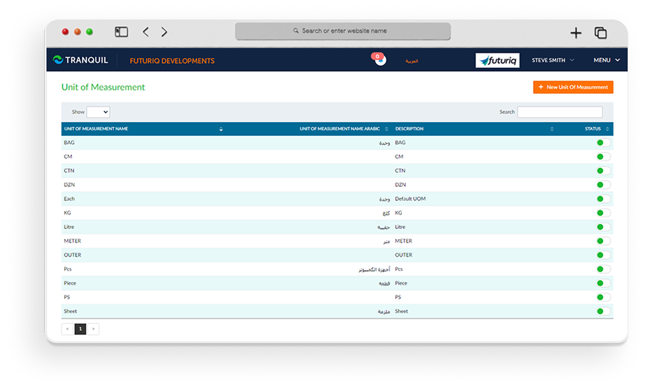The width and height of the screenshot is (645, 392).
Task: Click New Unit Of Measurement button
Action: (573, 87)
